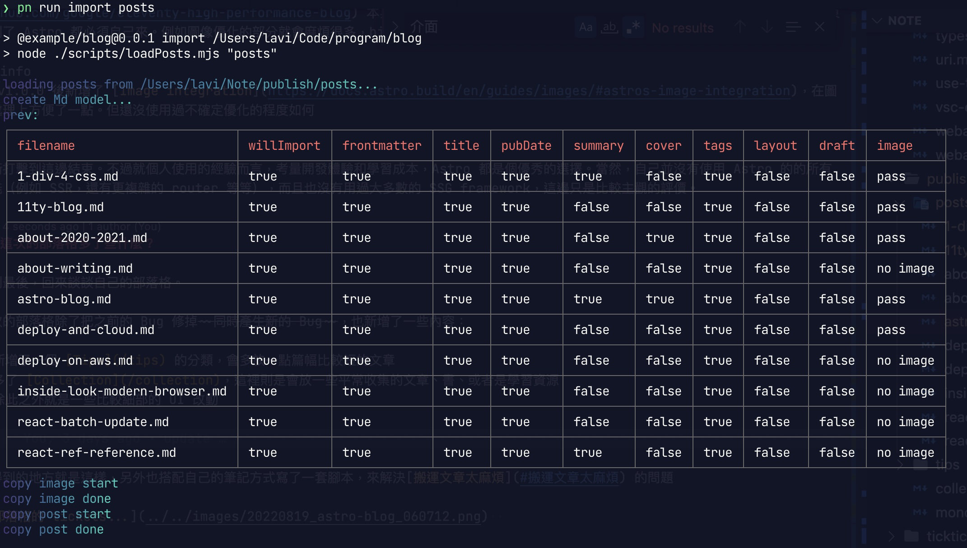Enable regex mode in the search widget
967x548 pixels.
(x=633, y=27)
